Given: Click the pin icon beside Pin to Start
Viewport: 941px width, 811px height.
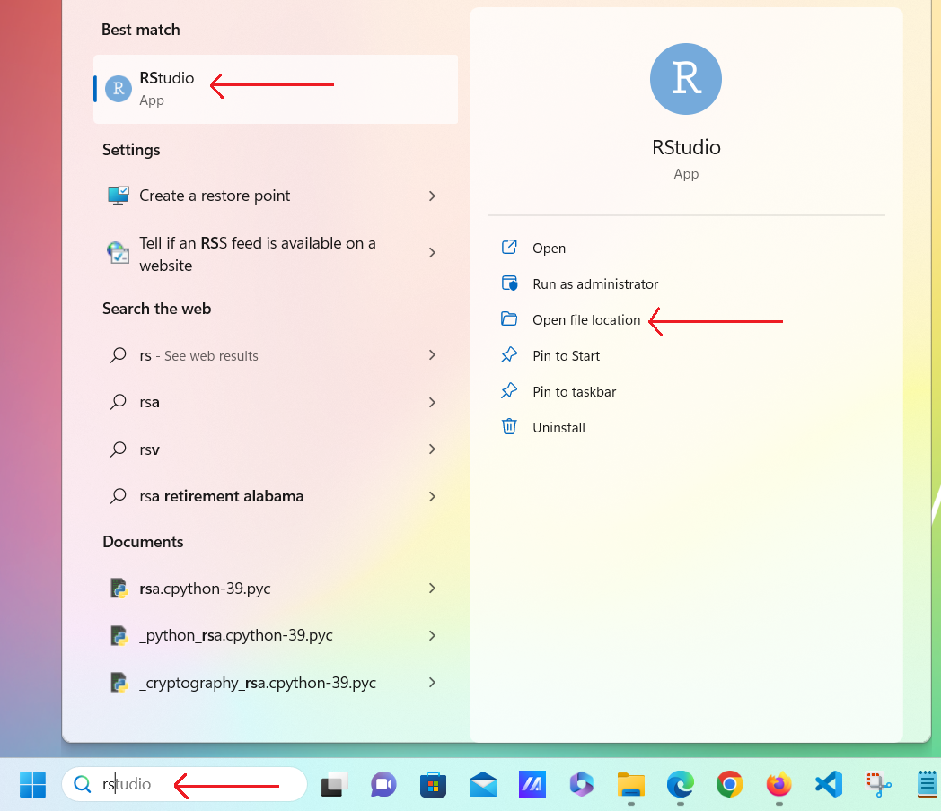Looking at the screenshot, I should 509,355.
